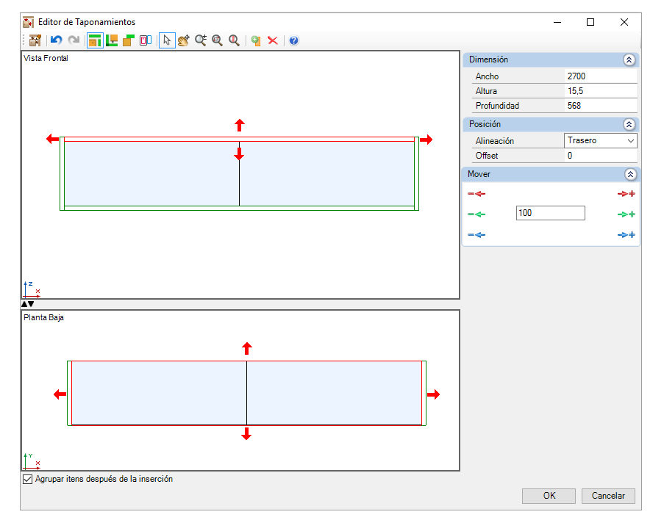Image resolution: width=664 pixels, height=520 pixels.
Task: Click right arrow in Vista Frontal view
Action: point(426,140)
